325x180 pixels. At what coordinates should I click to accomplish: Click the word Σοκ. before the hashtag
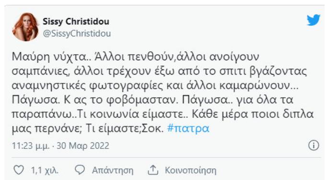click(152, 128)
